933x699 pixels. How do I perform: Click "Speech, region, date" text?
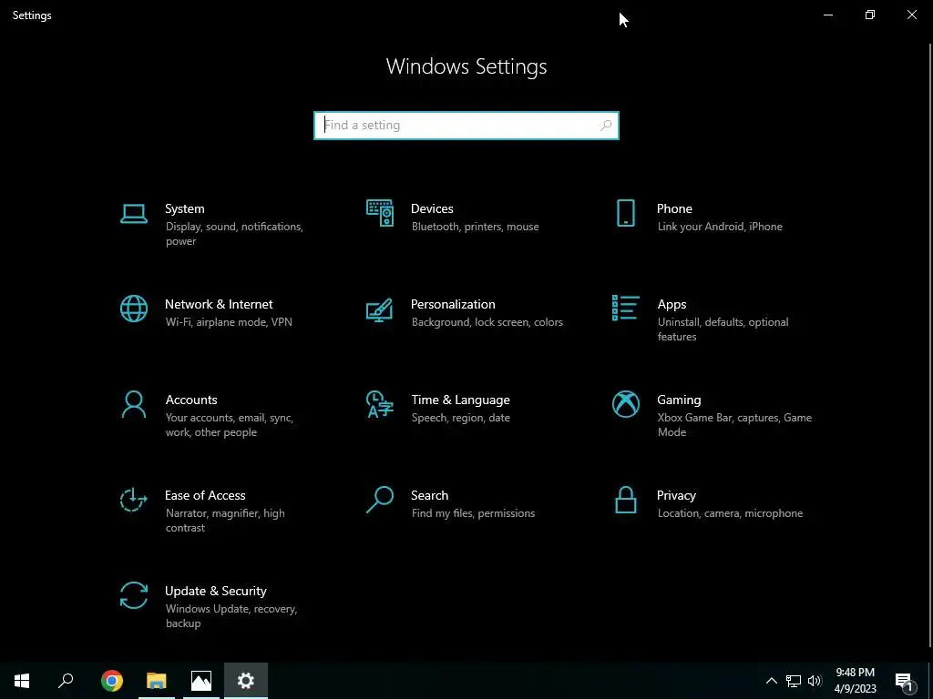[460, 418]
